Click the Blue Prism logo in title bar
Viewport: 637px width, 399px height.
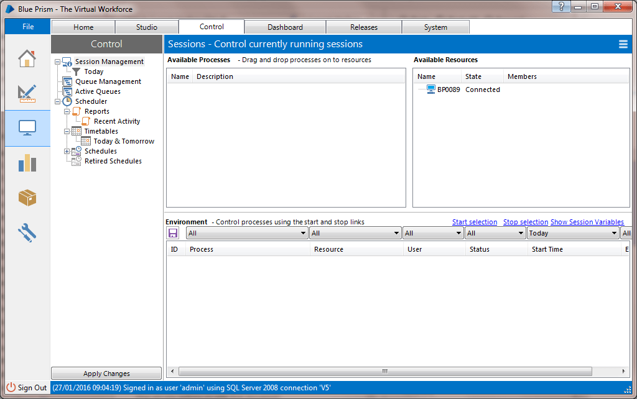coord(10,9)
